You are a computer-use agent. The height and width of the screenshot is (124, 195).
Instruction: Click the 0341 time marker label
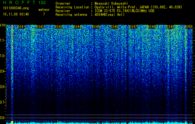coord(21,27)
